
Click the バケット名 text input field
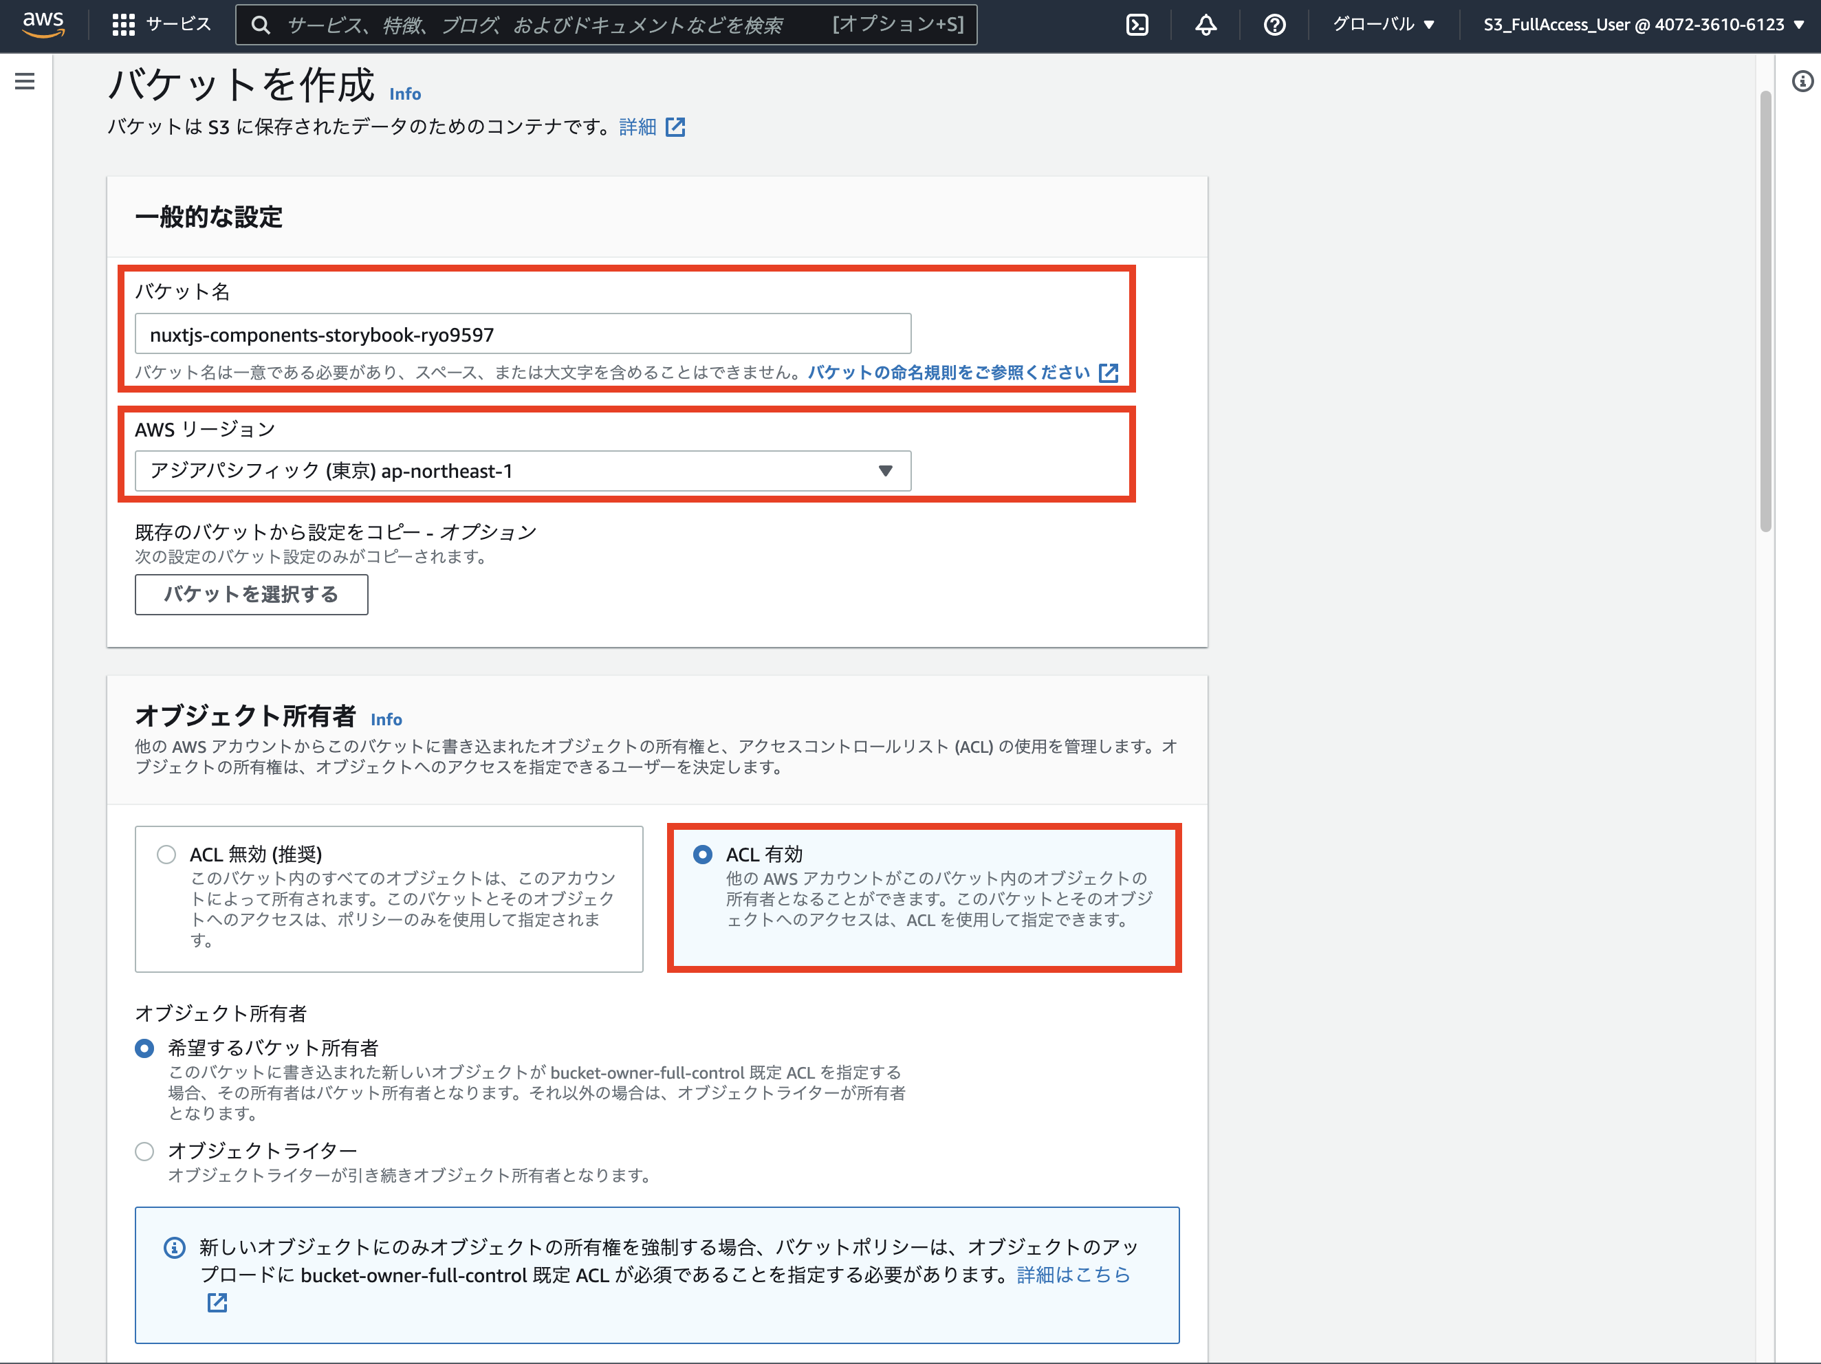523,334
